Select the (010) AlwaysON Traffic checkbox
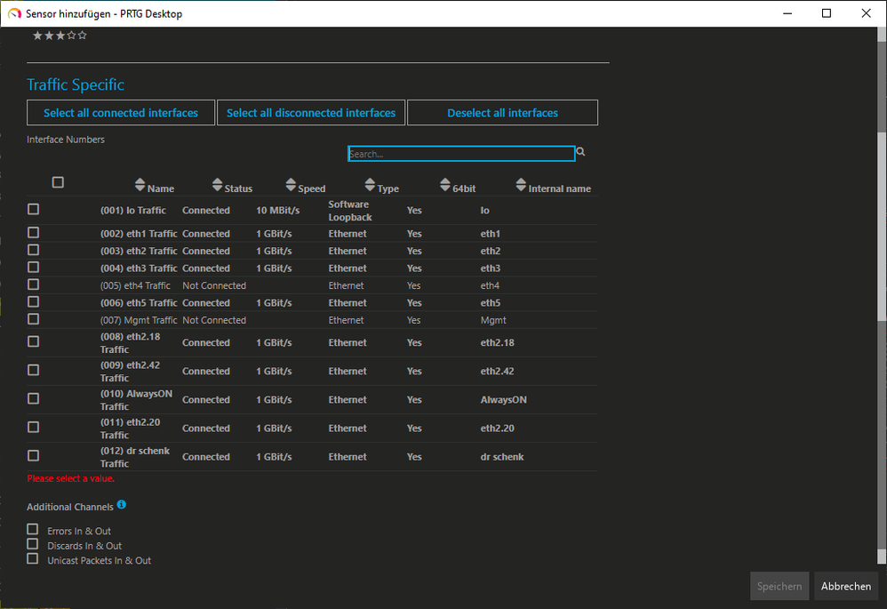This screenshot has height=609, width=887. pos(34,398)
